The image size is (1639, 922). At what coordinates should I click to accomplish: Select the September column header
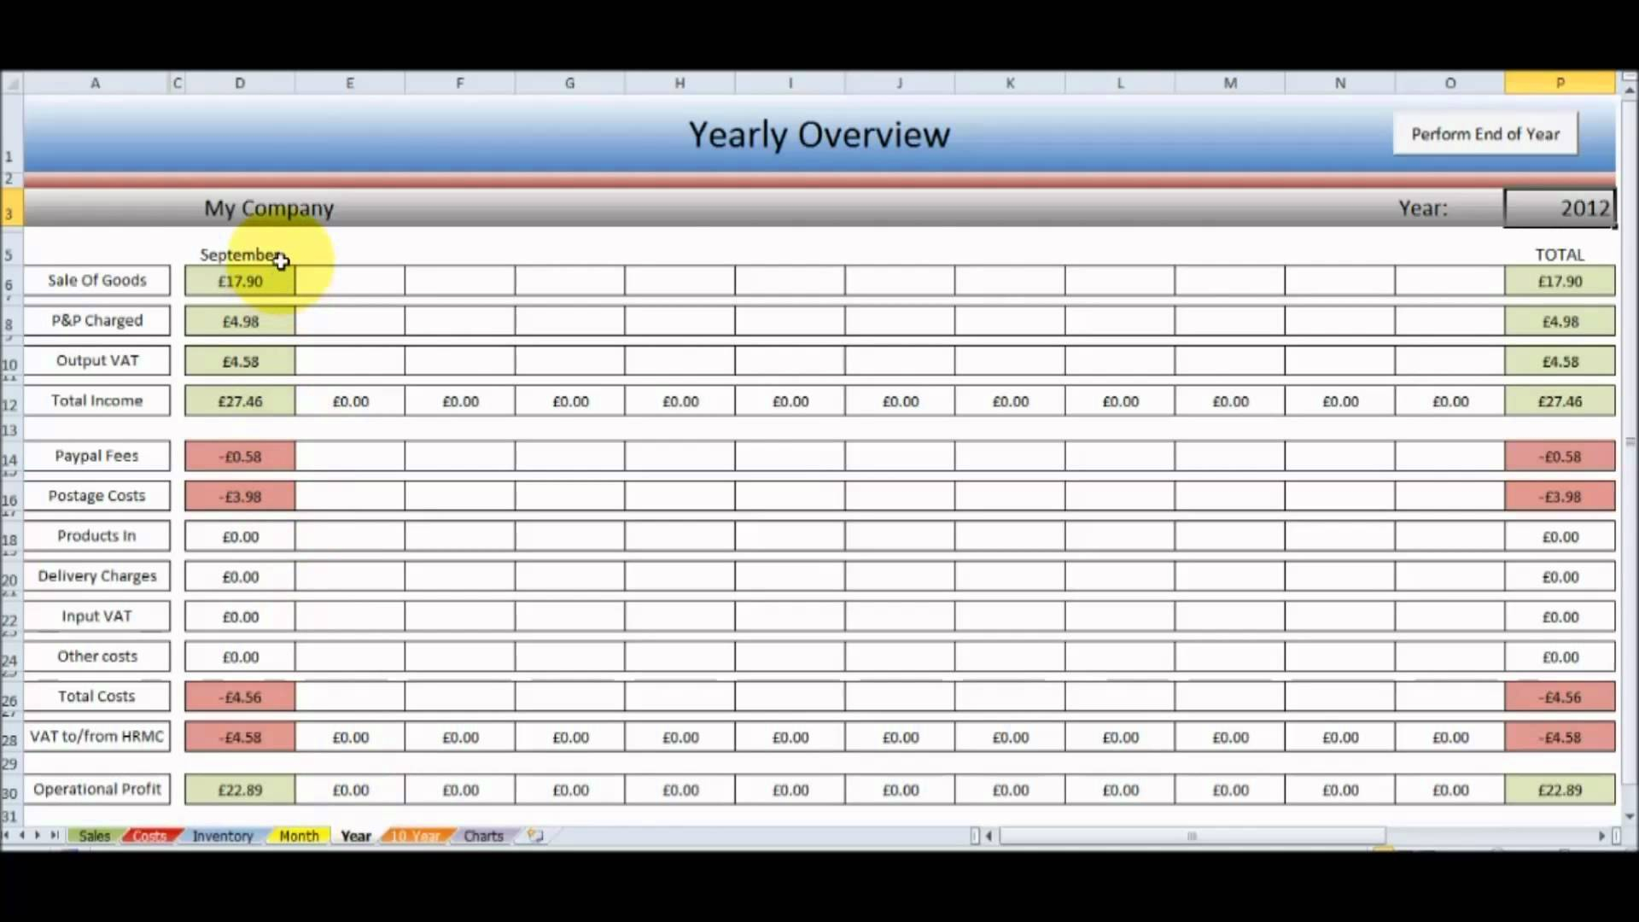click(x=239, y=254)
